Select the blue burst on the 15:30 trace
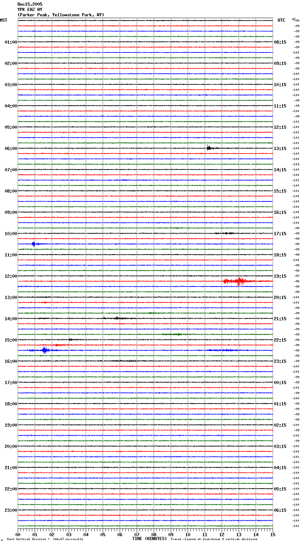Screen dimensions: 301x544 click(x=45, y=350)
